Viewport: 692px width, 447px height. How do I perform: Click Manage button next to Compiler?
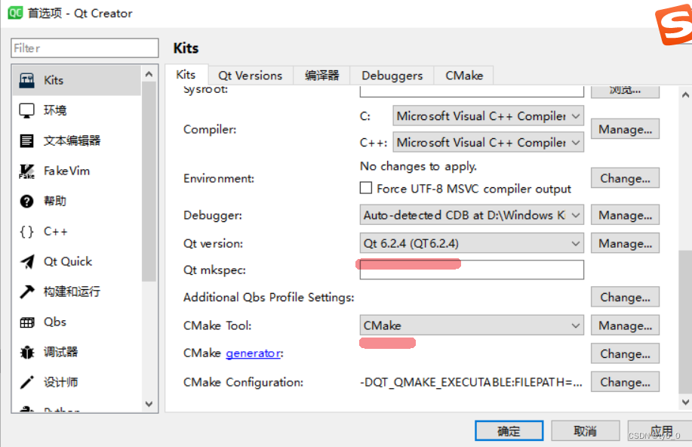625,129
